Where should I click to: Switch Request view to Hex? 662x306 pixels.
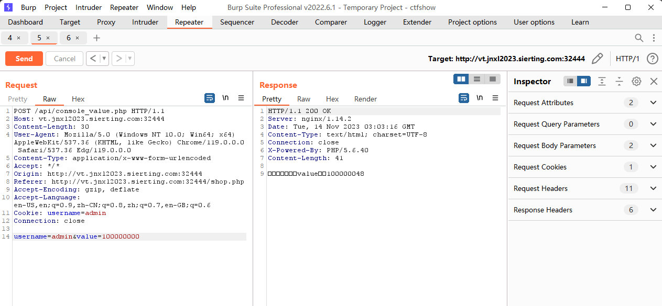(78, 99)
